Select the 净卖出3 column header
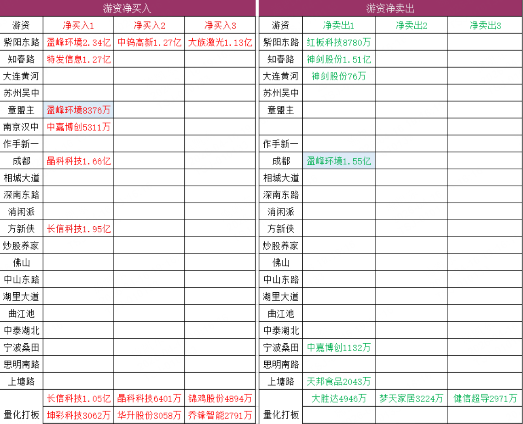This screenshot has height=424, width=523. click(485, 25)
